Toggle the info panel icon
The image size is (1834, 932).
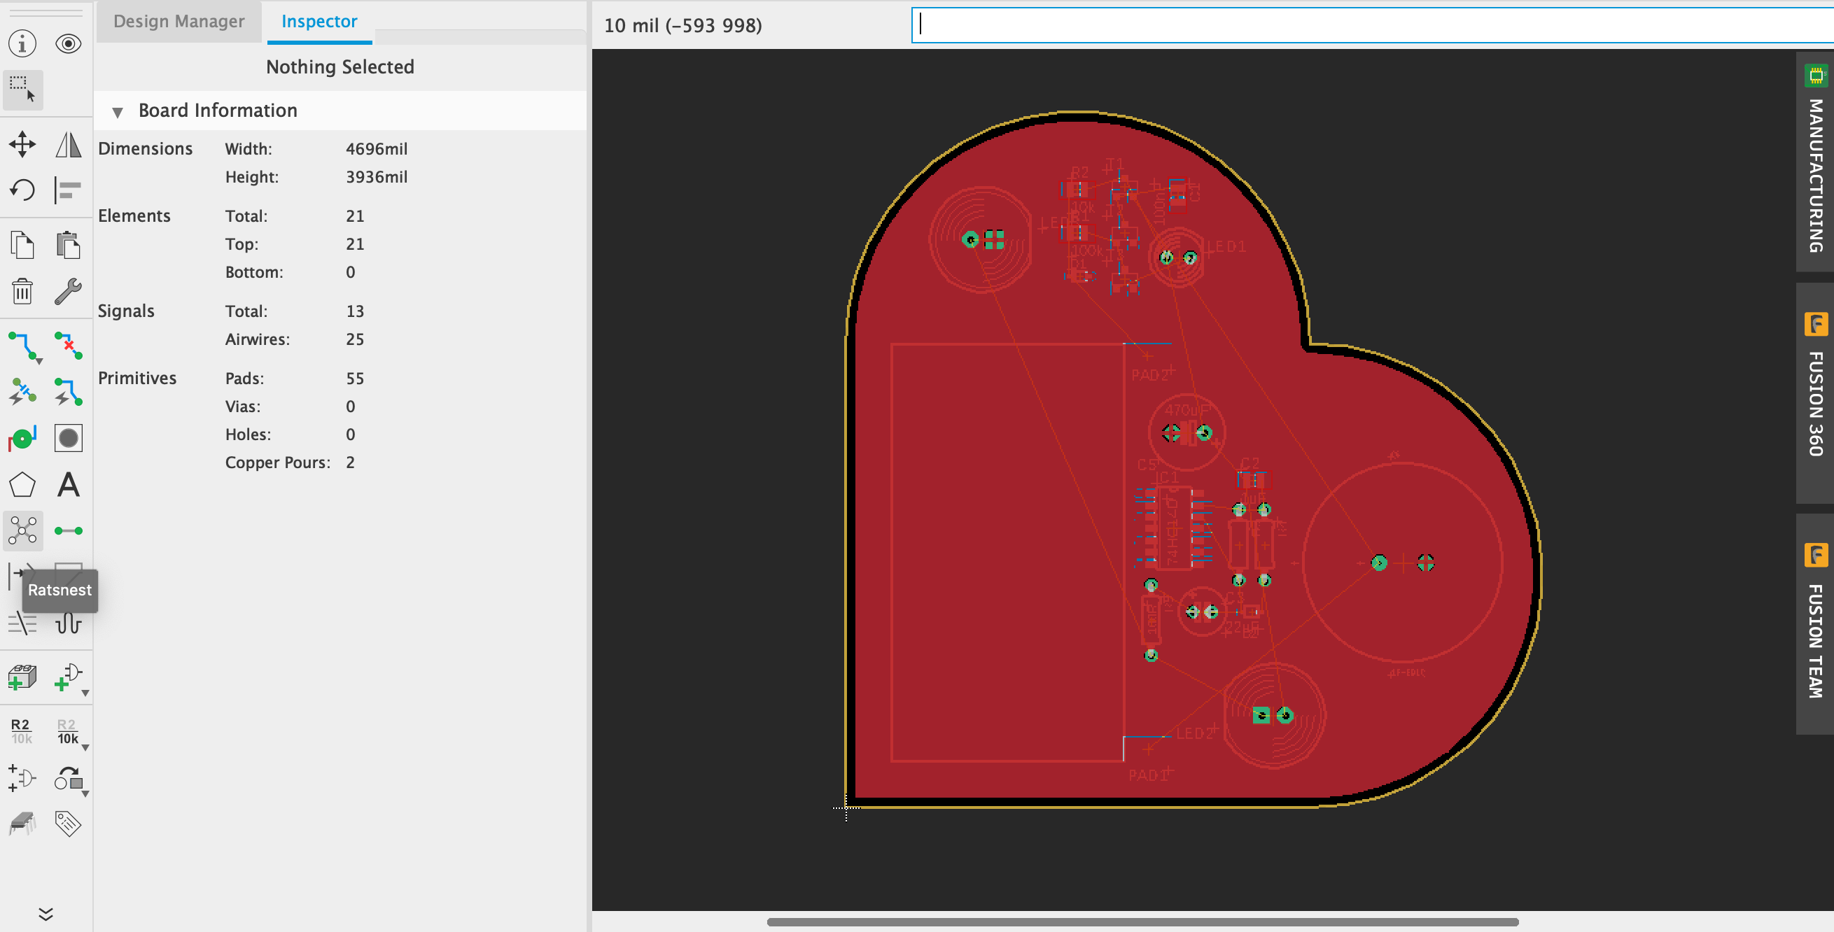coord(22,44)
